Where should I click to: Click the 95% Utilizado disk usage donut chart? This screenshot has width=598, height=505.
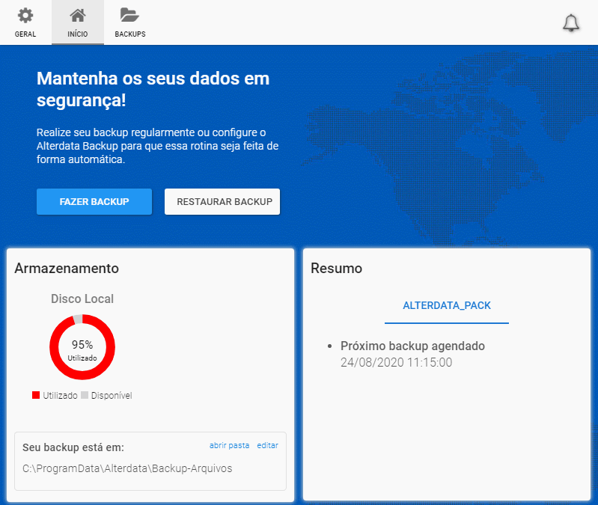(x=82, y=347)
